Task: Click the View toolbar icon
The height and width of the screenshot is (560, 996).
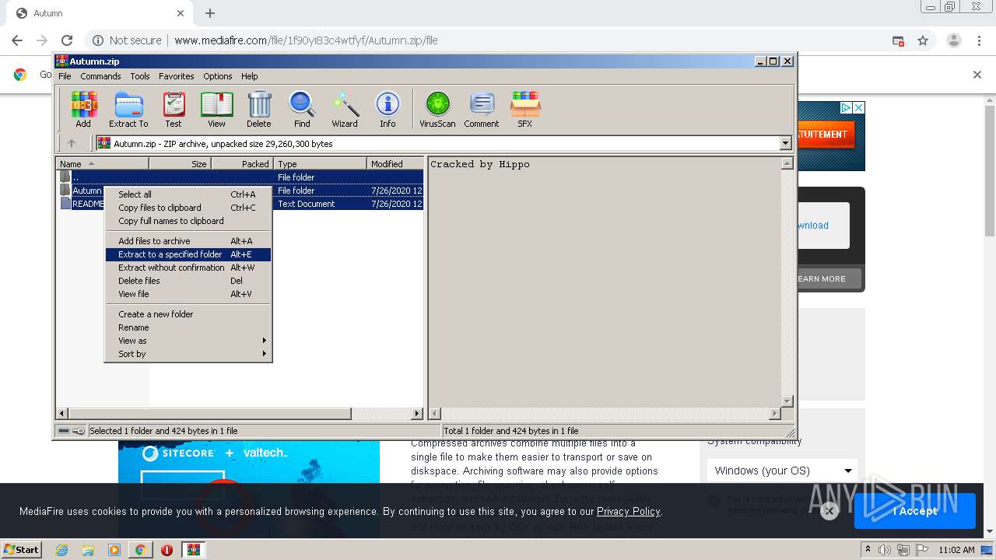Action: tap(216, 109)
